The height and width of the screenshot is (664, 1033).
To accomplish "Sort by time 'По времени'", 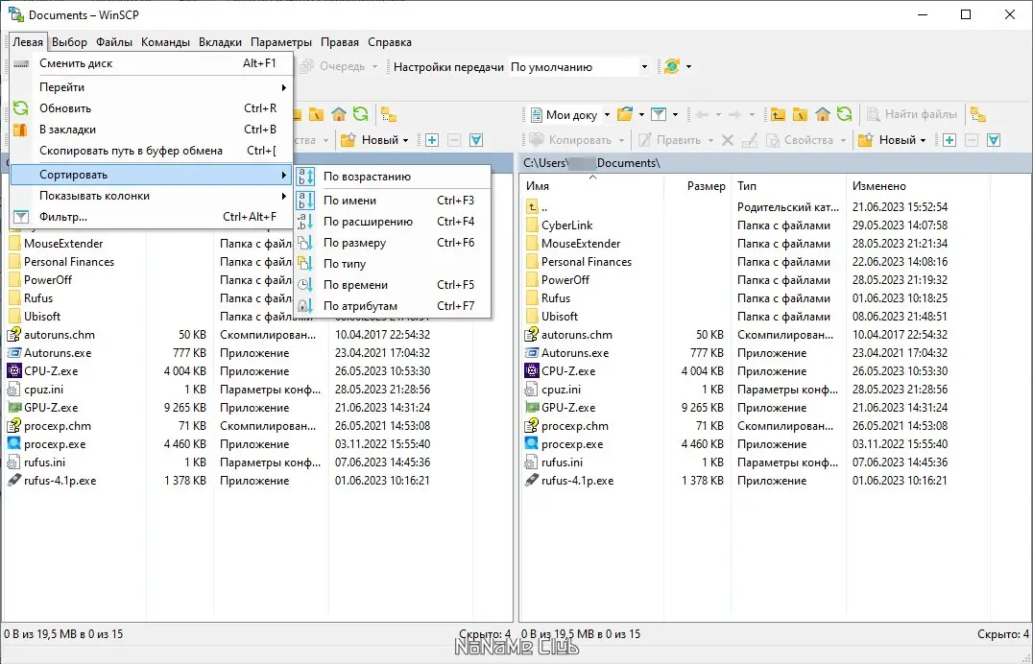I will pos(394,285).
